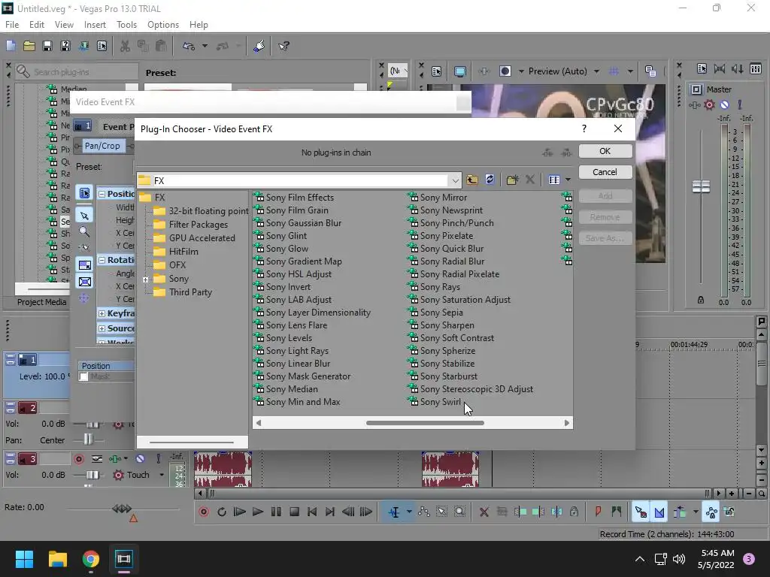770x577 pixels.
Task: Collapse the Rotation section in Pan/Crop
Action: tap(102, 260)
